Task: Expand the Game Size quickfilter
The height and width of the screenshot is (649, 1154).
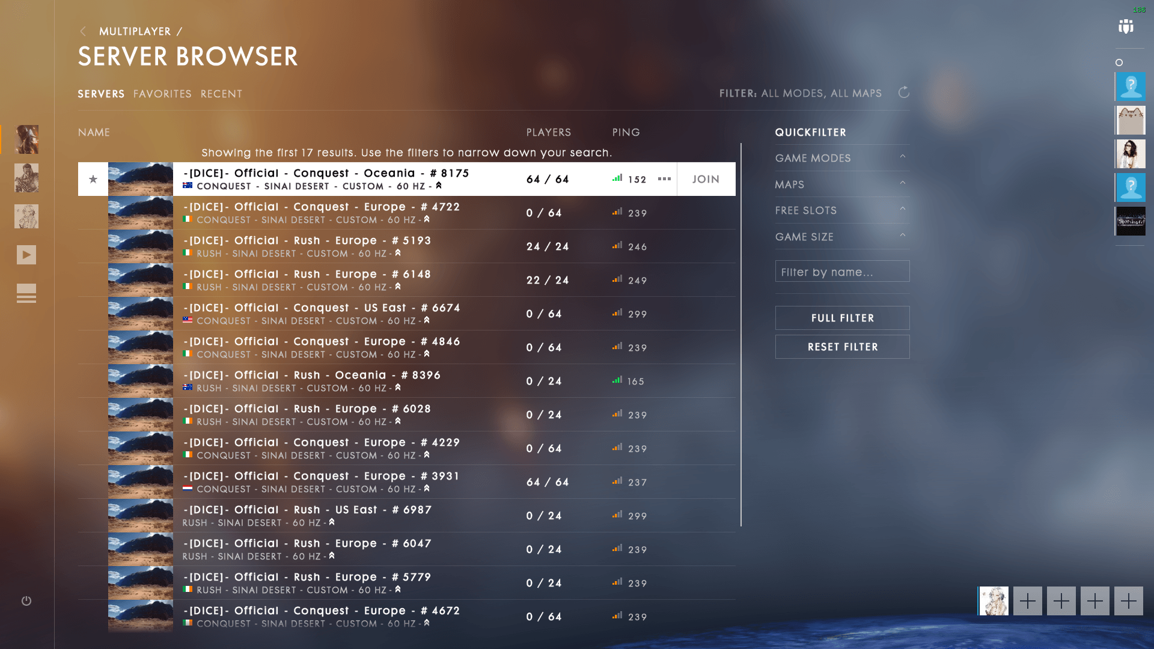Action: [842, 237]
